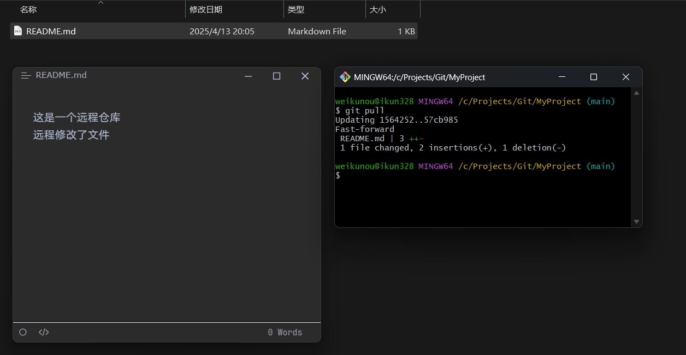Click the git pull command line in terminal
Viewport: 686px width, 355px height.
pos(360,111)
